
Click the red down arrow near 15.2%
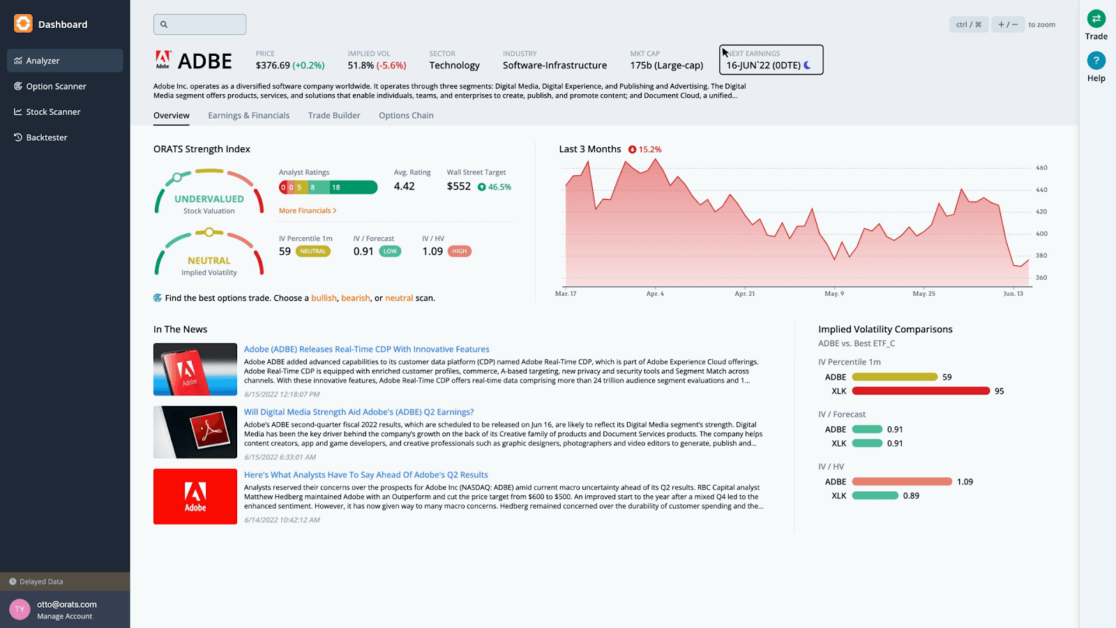632,149
